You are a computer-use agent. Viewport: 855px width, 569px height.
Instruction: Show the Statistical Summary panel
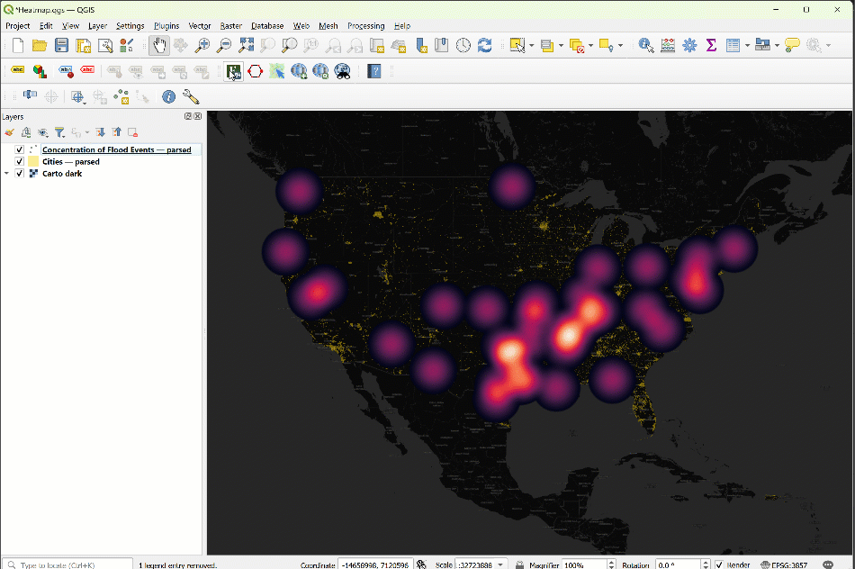click(x=710, y=45)
